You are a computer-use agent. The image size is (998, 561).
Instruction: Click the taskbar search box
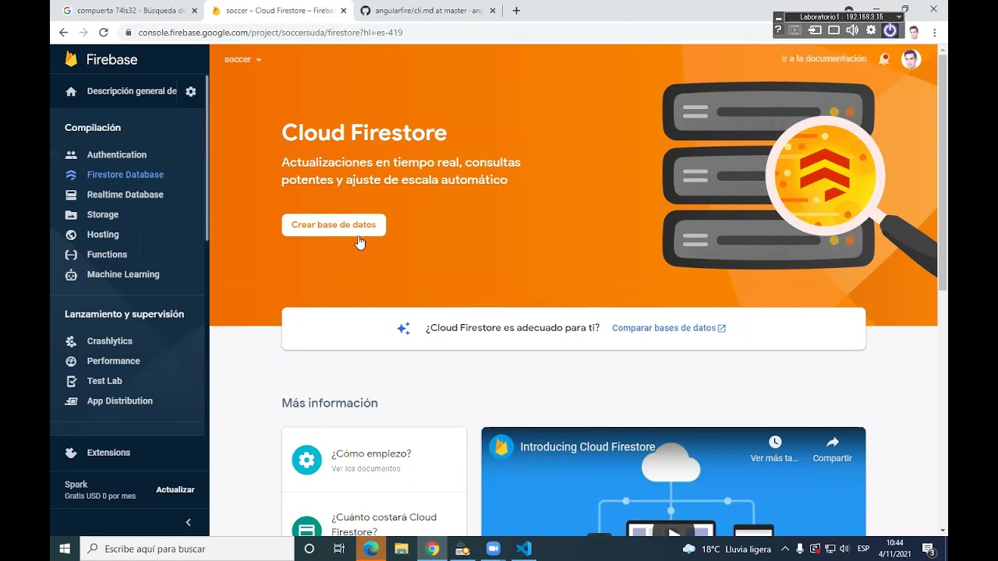(x=187, y=549)
